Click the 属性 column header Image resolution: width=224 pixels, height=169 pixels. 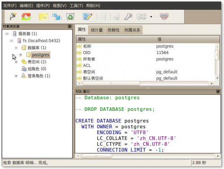pos(116,39)
